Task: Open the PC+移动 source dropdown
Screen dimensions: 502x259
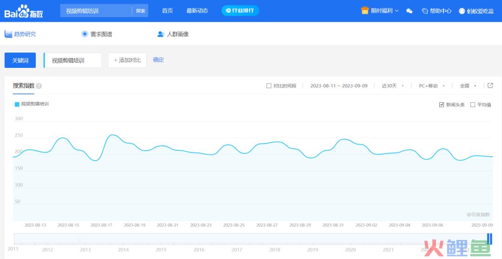Action: click(x=432, y=86)
